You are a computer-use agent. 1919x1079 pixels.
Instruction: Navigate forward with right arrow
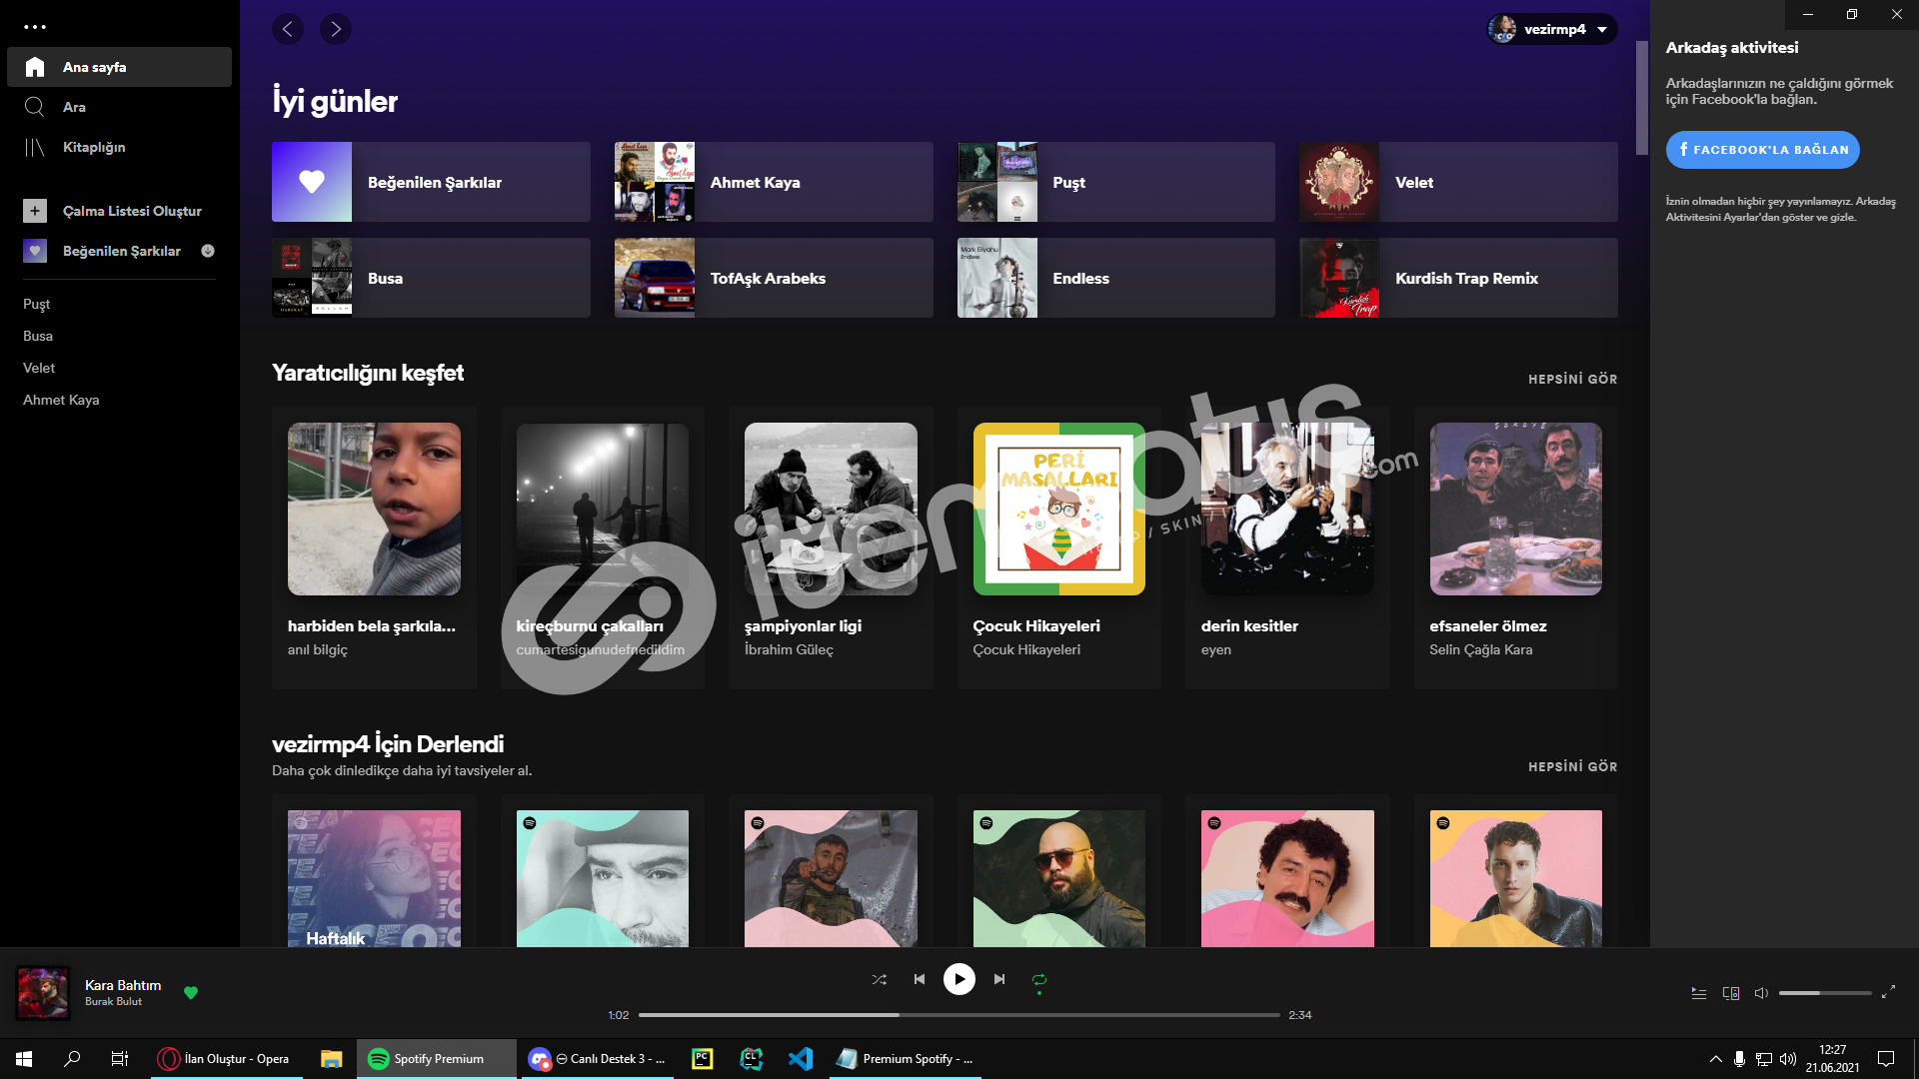(x=336, y=29)
